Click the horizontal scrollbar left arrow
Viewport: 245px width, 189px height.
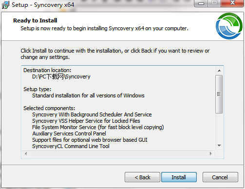(26, 153)
